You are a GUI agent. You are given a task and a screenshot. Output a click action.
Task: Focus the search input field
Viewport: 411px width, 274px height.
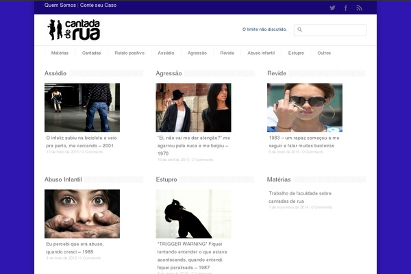point(330,30)
